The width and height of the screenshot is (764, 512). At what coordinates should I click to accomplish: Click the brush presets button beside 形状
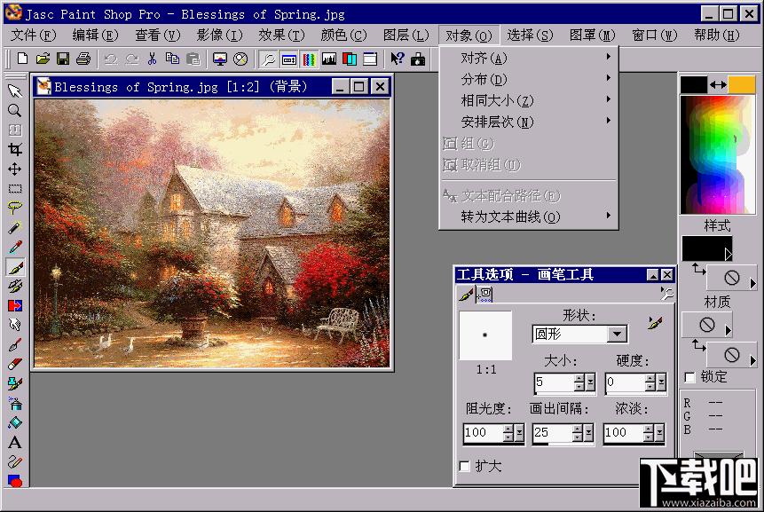656,322
